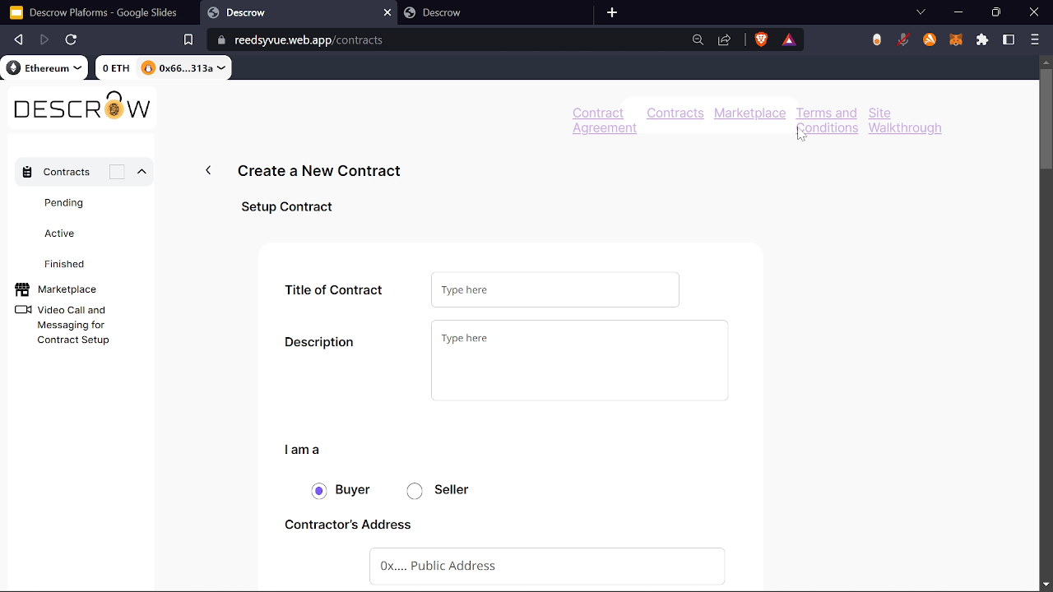Collapse the Contracts sidebar section chevron
The height and width of the screenshot is (592, 1053).
point(141,172)
